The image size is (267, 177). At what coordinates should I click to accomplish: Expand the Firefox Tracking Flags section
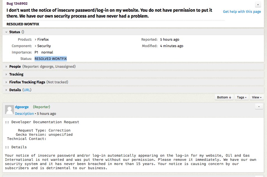click(6, 82)
